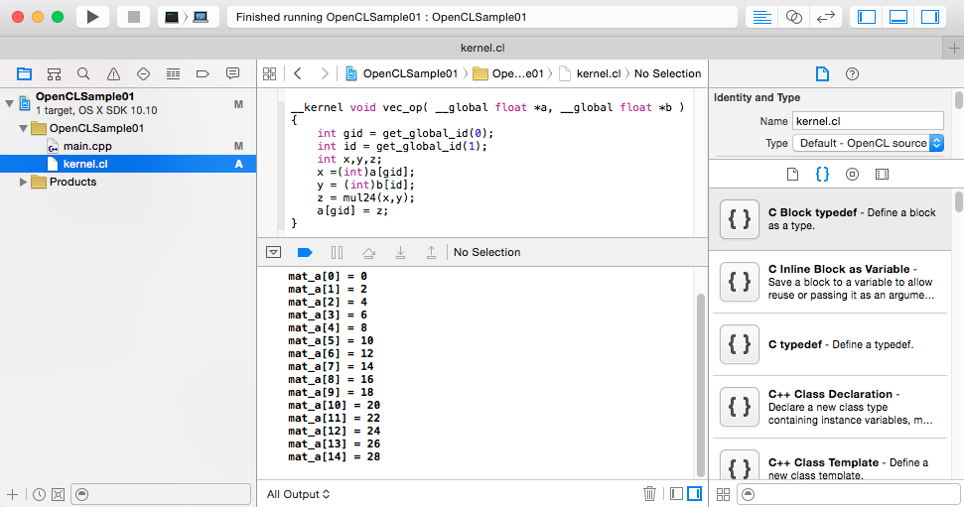Show the Quick Help inspector
Viewport: 964px width, 507px height.
click(x=852, y=73)
